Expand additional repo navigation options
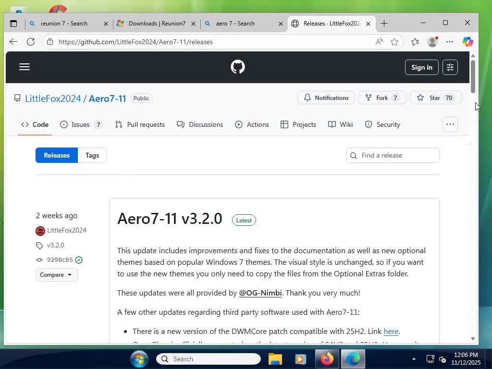Screen dimensions: 492x369 coord(450,124)
